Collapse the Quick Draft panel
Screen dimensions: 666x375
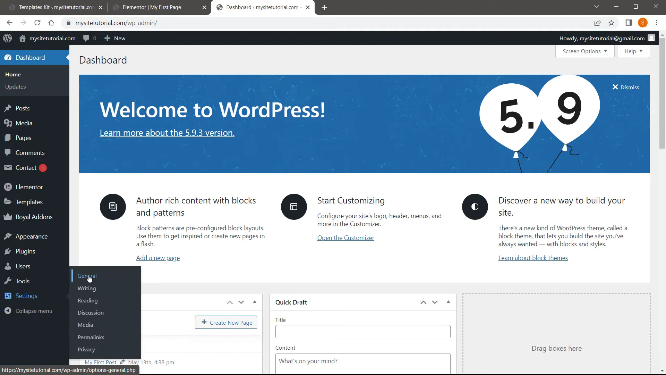[x=448, y=302]
